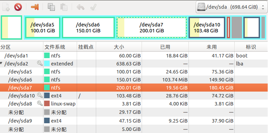The width and height of the screenshot is (268, 133).
Task: Click the undo last operation icon
Action: 80,7
